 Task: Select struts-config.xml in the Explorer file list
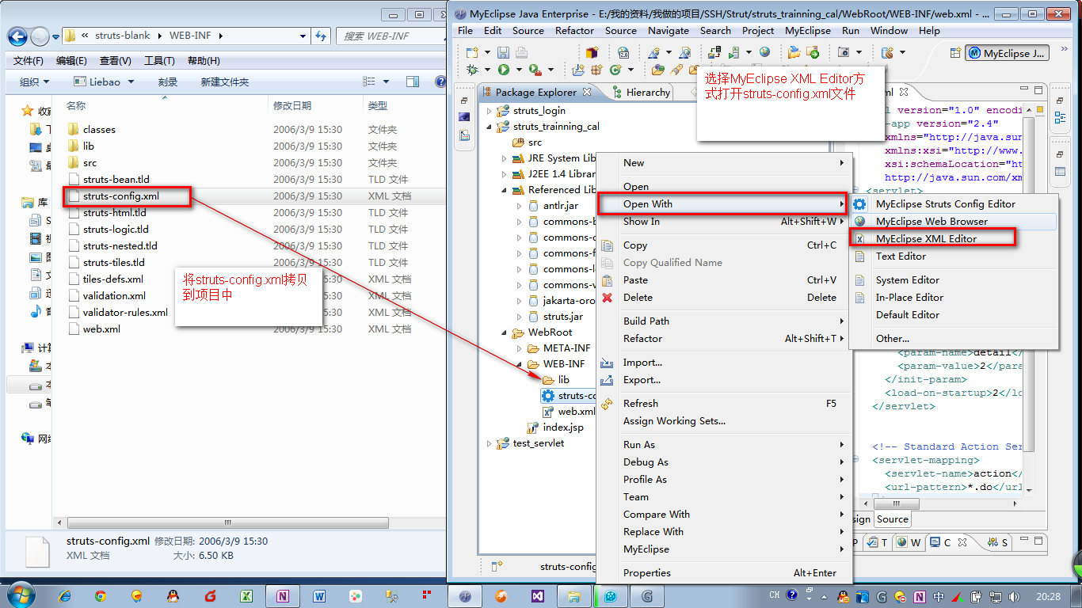(121, 196)
